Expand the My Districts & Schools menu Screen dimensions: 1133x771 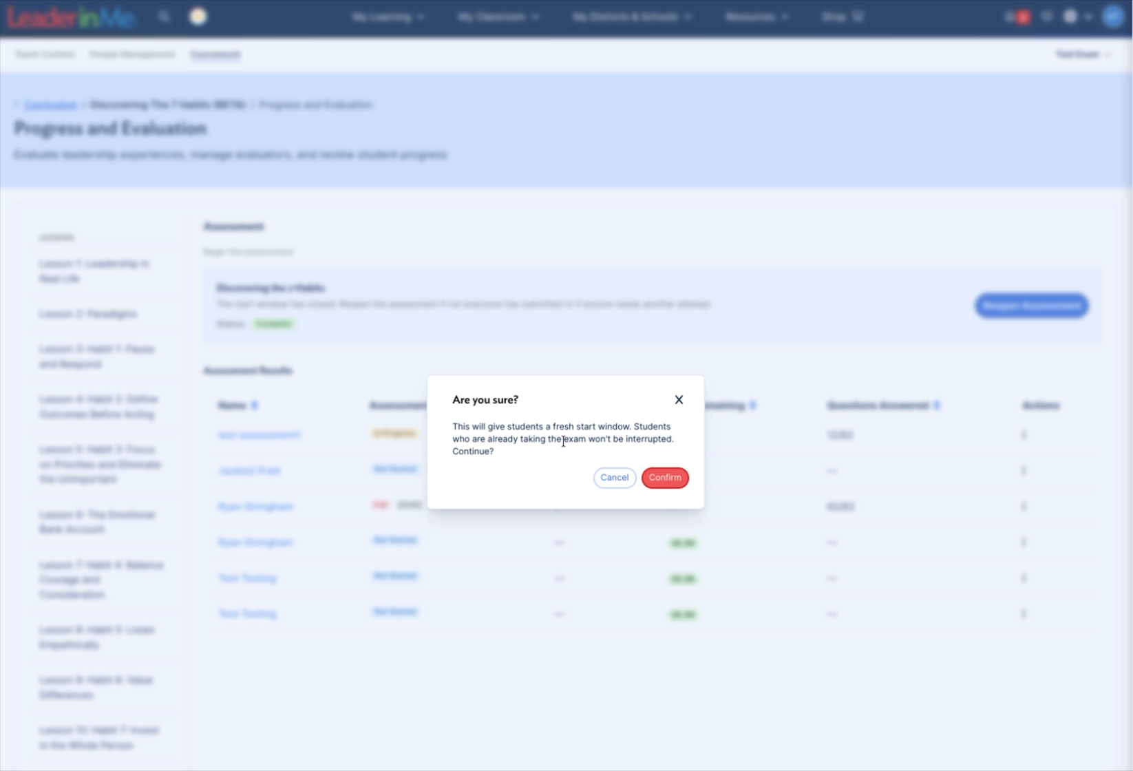(632, 17)
